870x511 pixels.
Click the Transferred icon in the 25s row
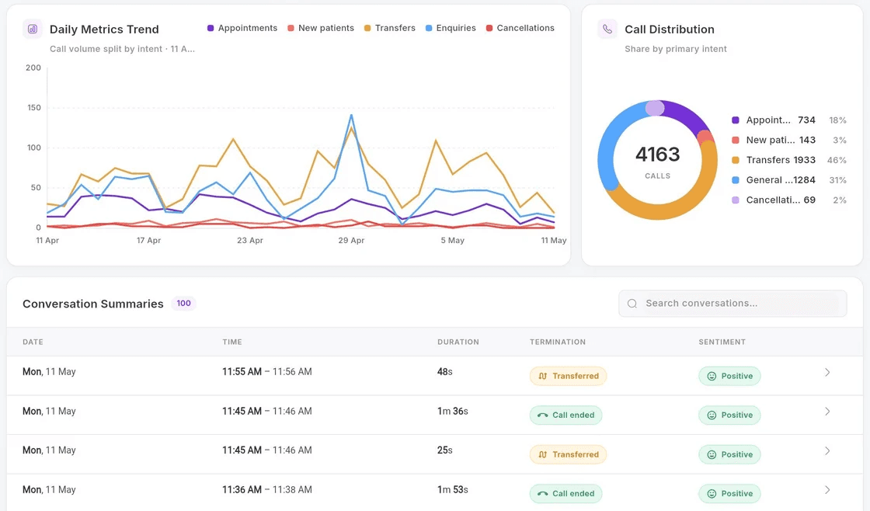(543, 454)
